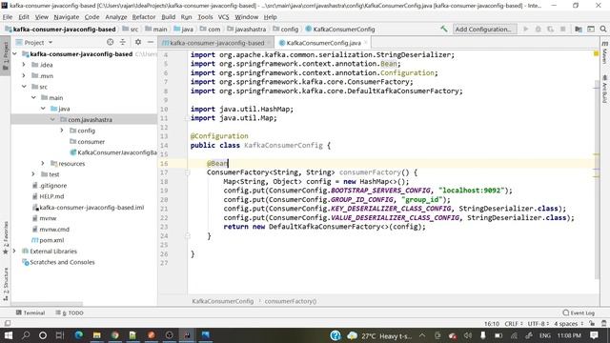This screenshot has width=610, height=343.
Task: Open the Maven tool window stripe
Action: [604, 52]
